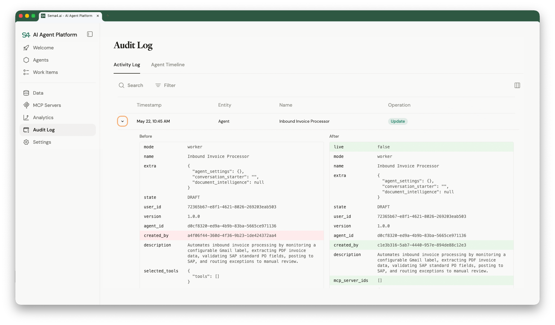This screenshot has height=325, width=555.
Task: Click the Sema4.ai tab favicon
Action: pos(43,16)
